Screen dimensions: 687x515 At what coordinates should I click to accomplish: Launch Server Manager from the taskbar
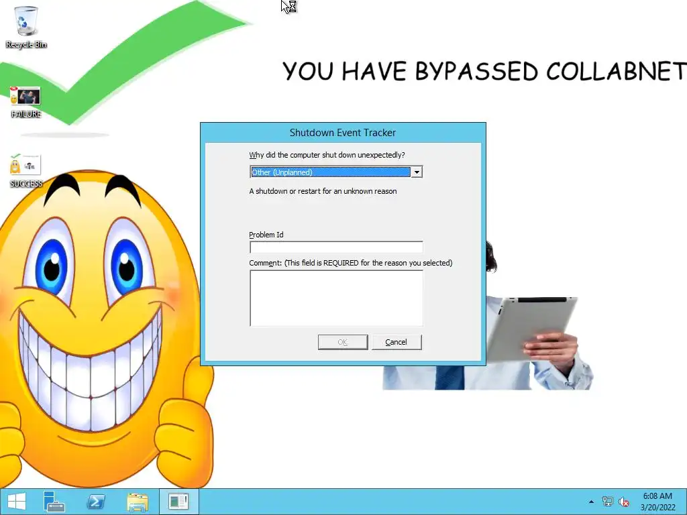click(x=54, y=502)
